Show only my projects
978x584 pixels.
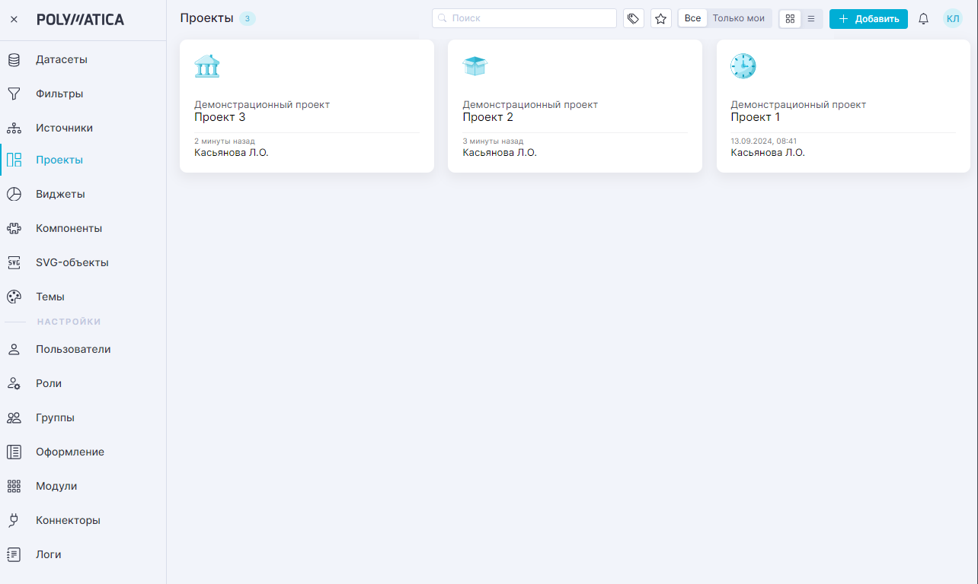click(x=738, y=18)
